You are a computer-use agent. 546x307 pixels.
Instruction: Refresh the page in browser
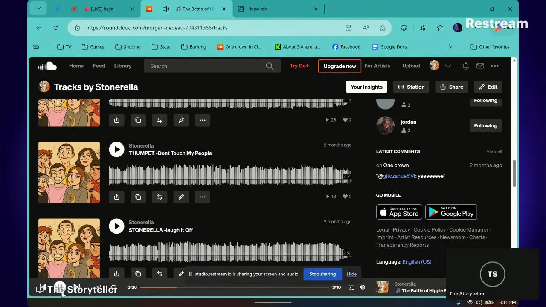(55, 28)
